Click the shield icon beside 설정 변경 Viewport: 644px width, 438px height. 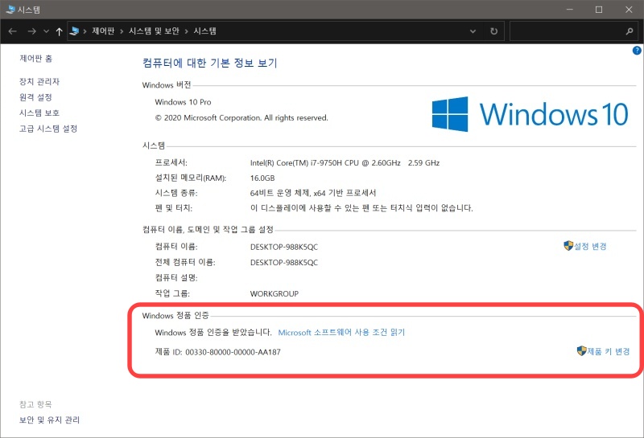coord(568,246)
